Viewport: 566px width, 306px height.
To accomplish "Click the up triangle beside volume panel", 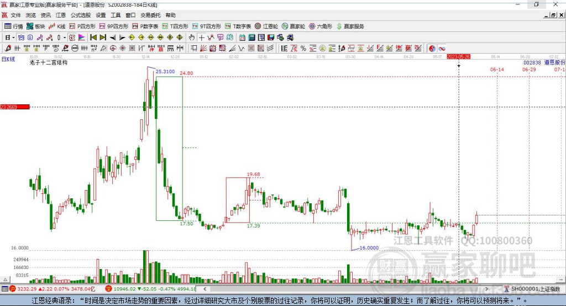I will pyautogui.click(x=6, y=279).
